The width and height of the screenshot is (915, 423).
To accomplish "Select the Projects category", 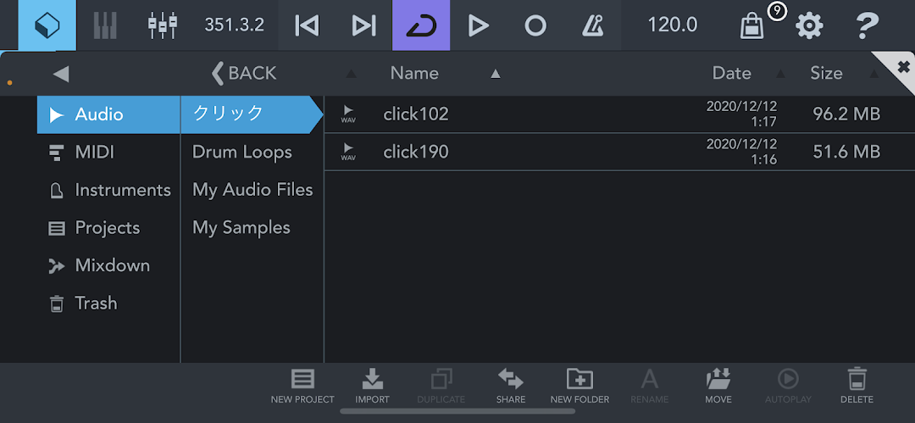I will click(108, 228).
